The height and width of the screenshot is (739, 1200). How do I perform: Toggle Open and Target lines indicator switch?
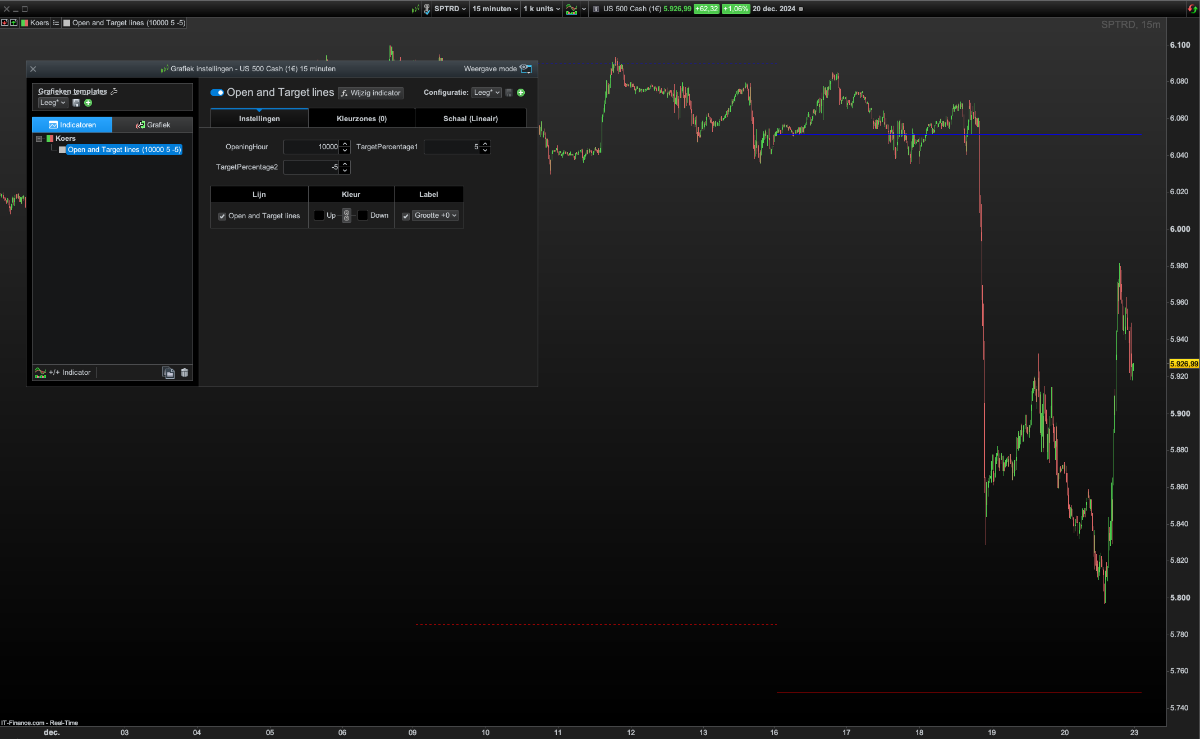(217, 93)
